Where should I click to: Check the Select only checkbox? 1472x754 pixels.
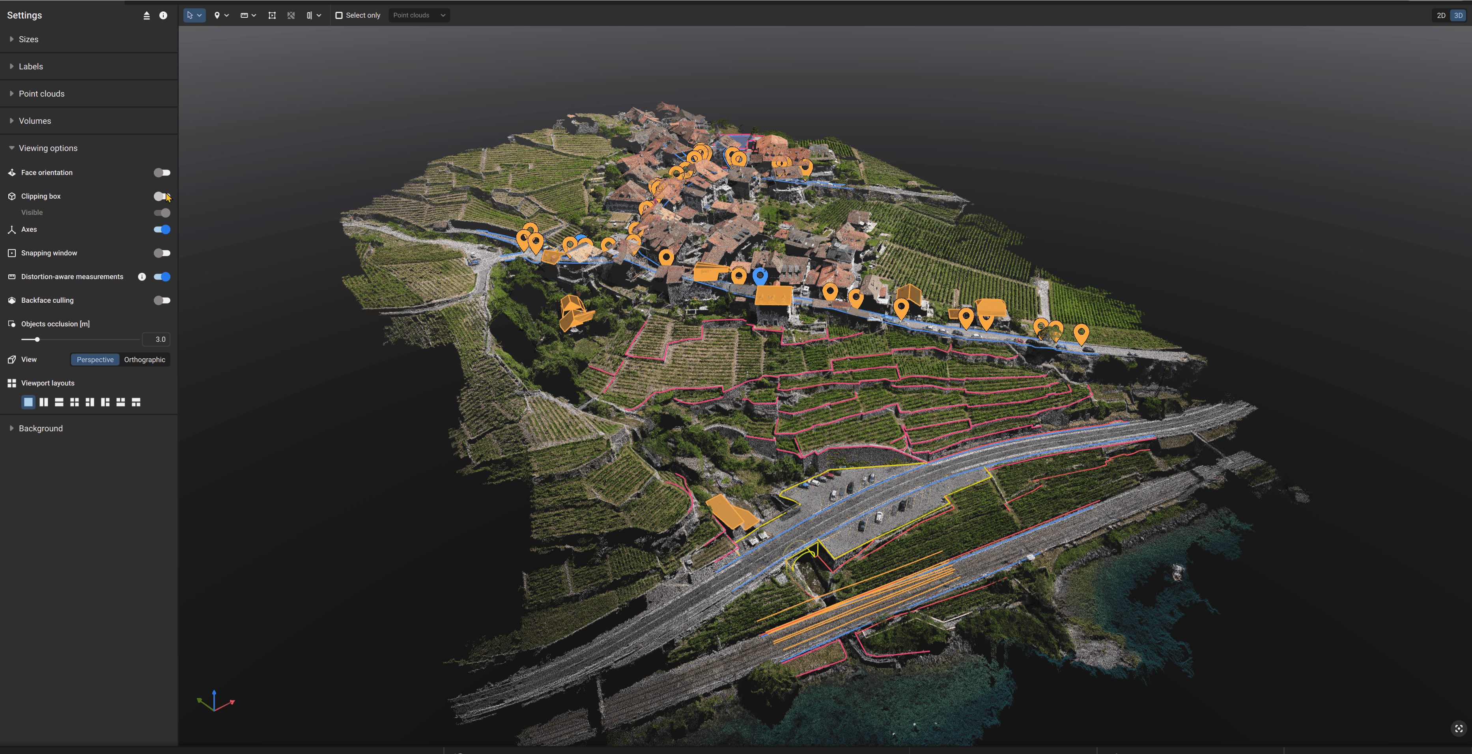coord(339,15)
